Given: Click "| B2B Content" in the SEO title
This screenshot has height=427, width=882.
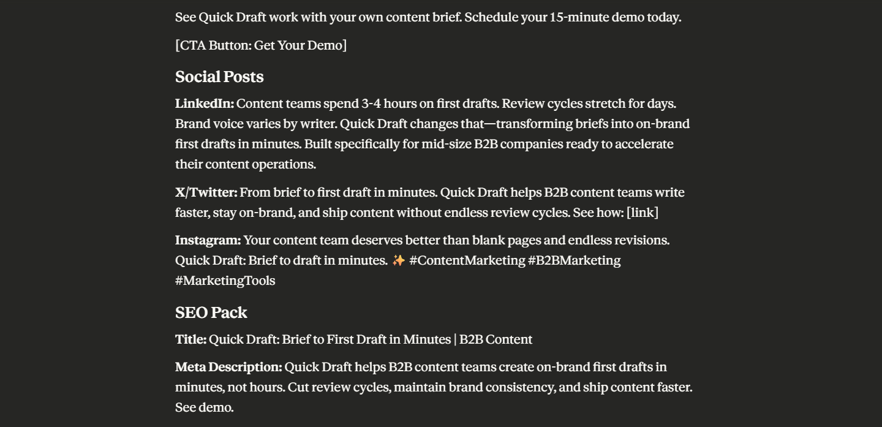Looking at the screenshot, I should click(493, 339).
